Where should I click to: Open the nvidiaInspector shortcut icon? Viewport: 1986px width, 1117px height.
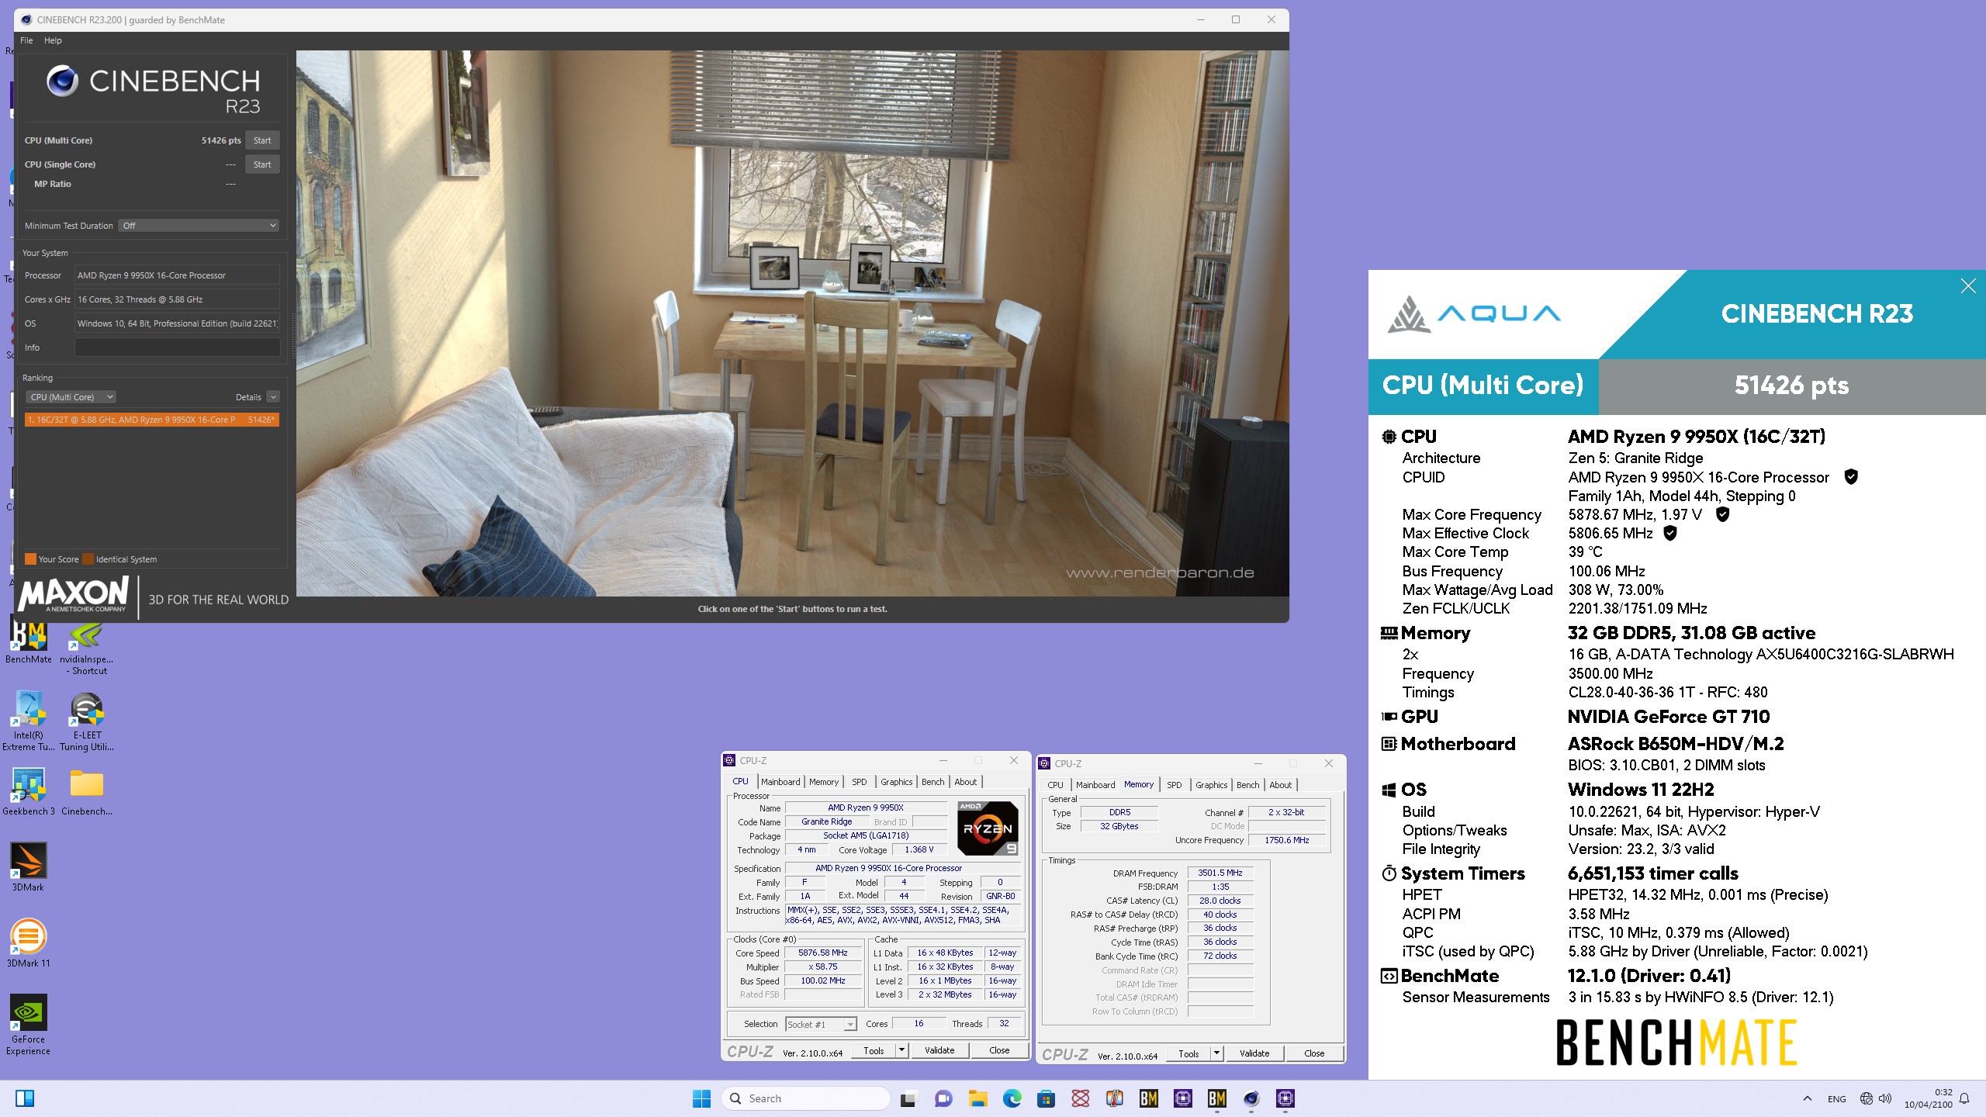86,647
